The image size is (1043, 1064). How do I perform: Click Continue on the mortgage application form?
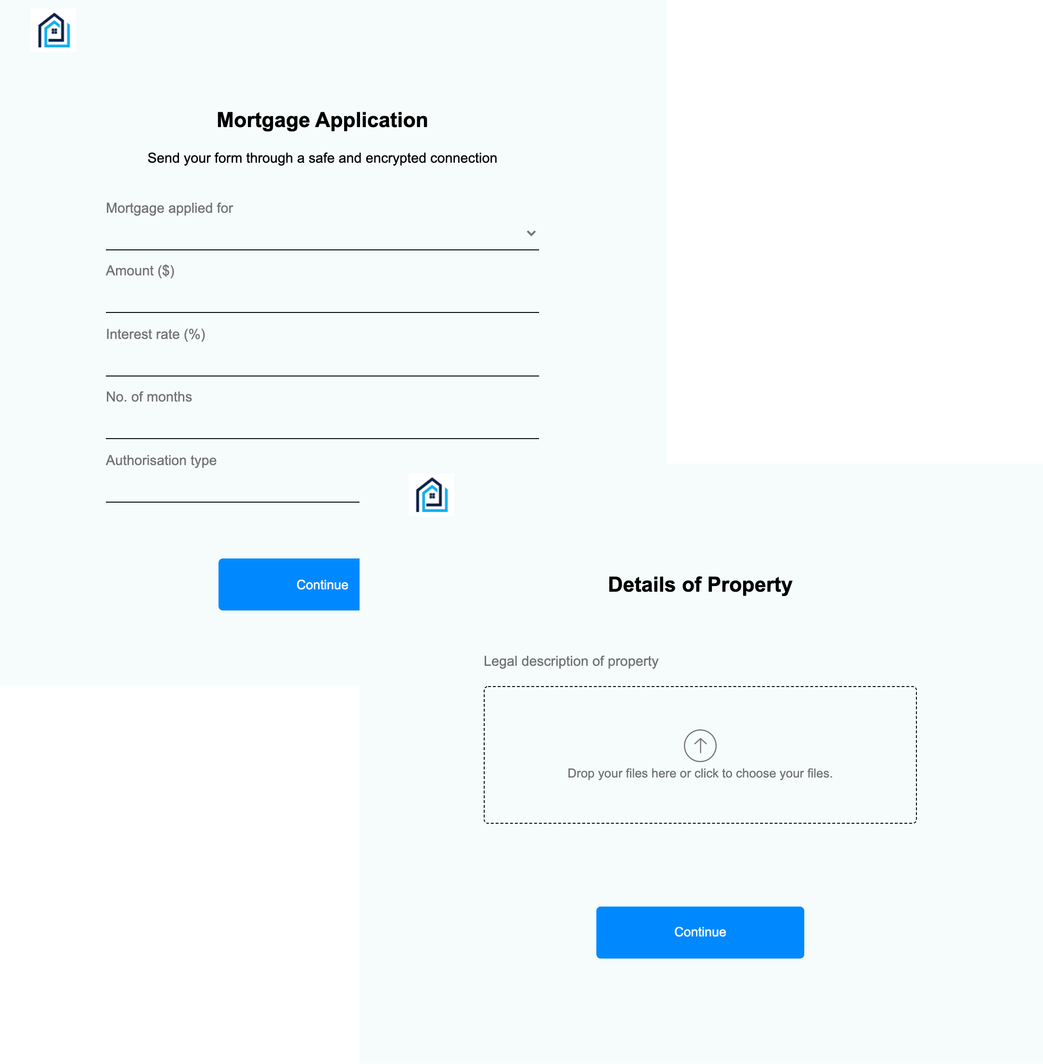point(288,584)
